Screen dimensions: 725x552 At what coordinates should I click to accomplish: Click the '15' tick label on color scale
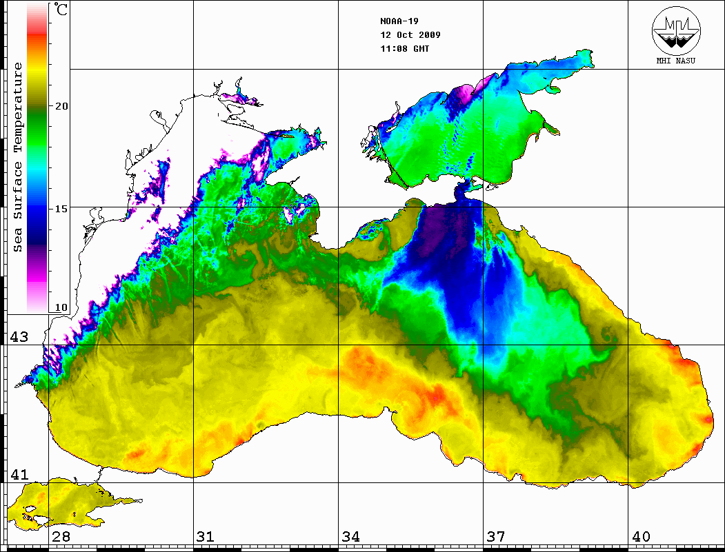[61, 209]
